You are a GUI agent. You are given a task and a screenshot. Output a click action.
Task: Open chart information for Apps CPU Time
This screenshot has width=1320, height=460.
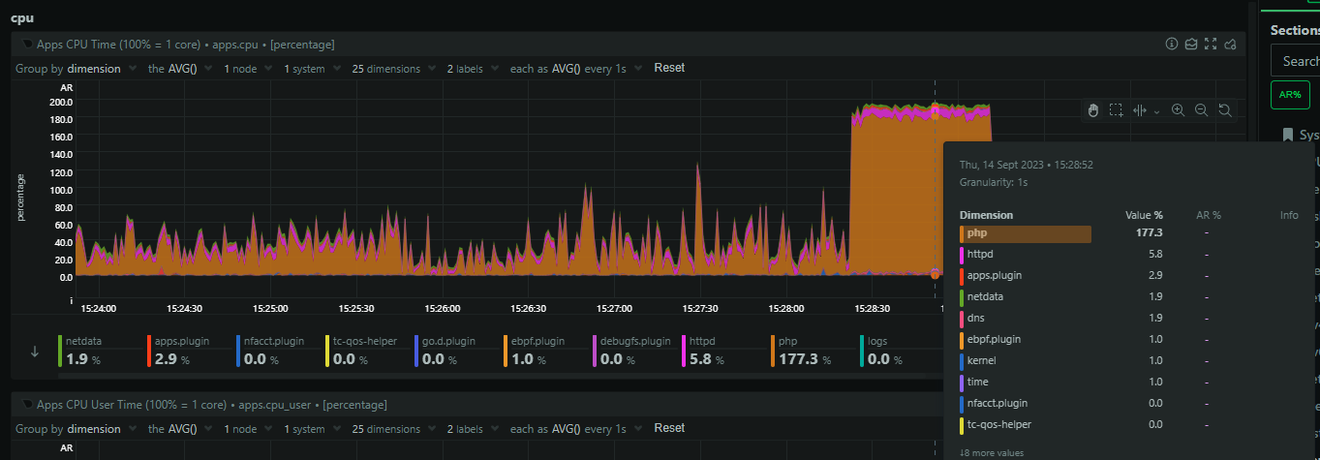(x=1171, y=45)
